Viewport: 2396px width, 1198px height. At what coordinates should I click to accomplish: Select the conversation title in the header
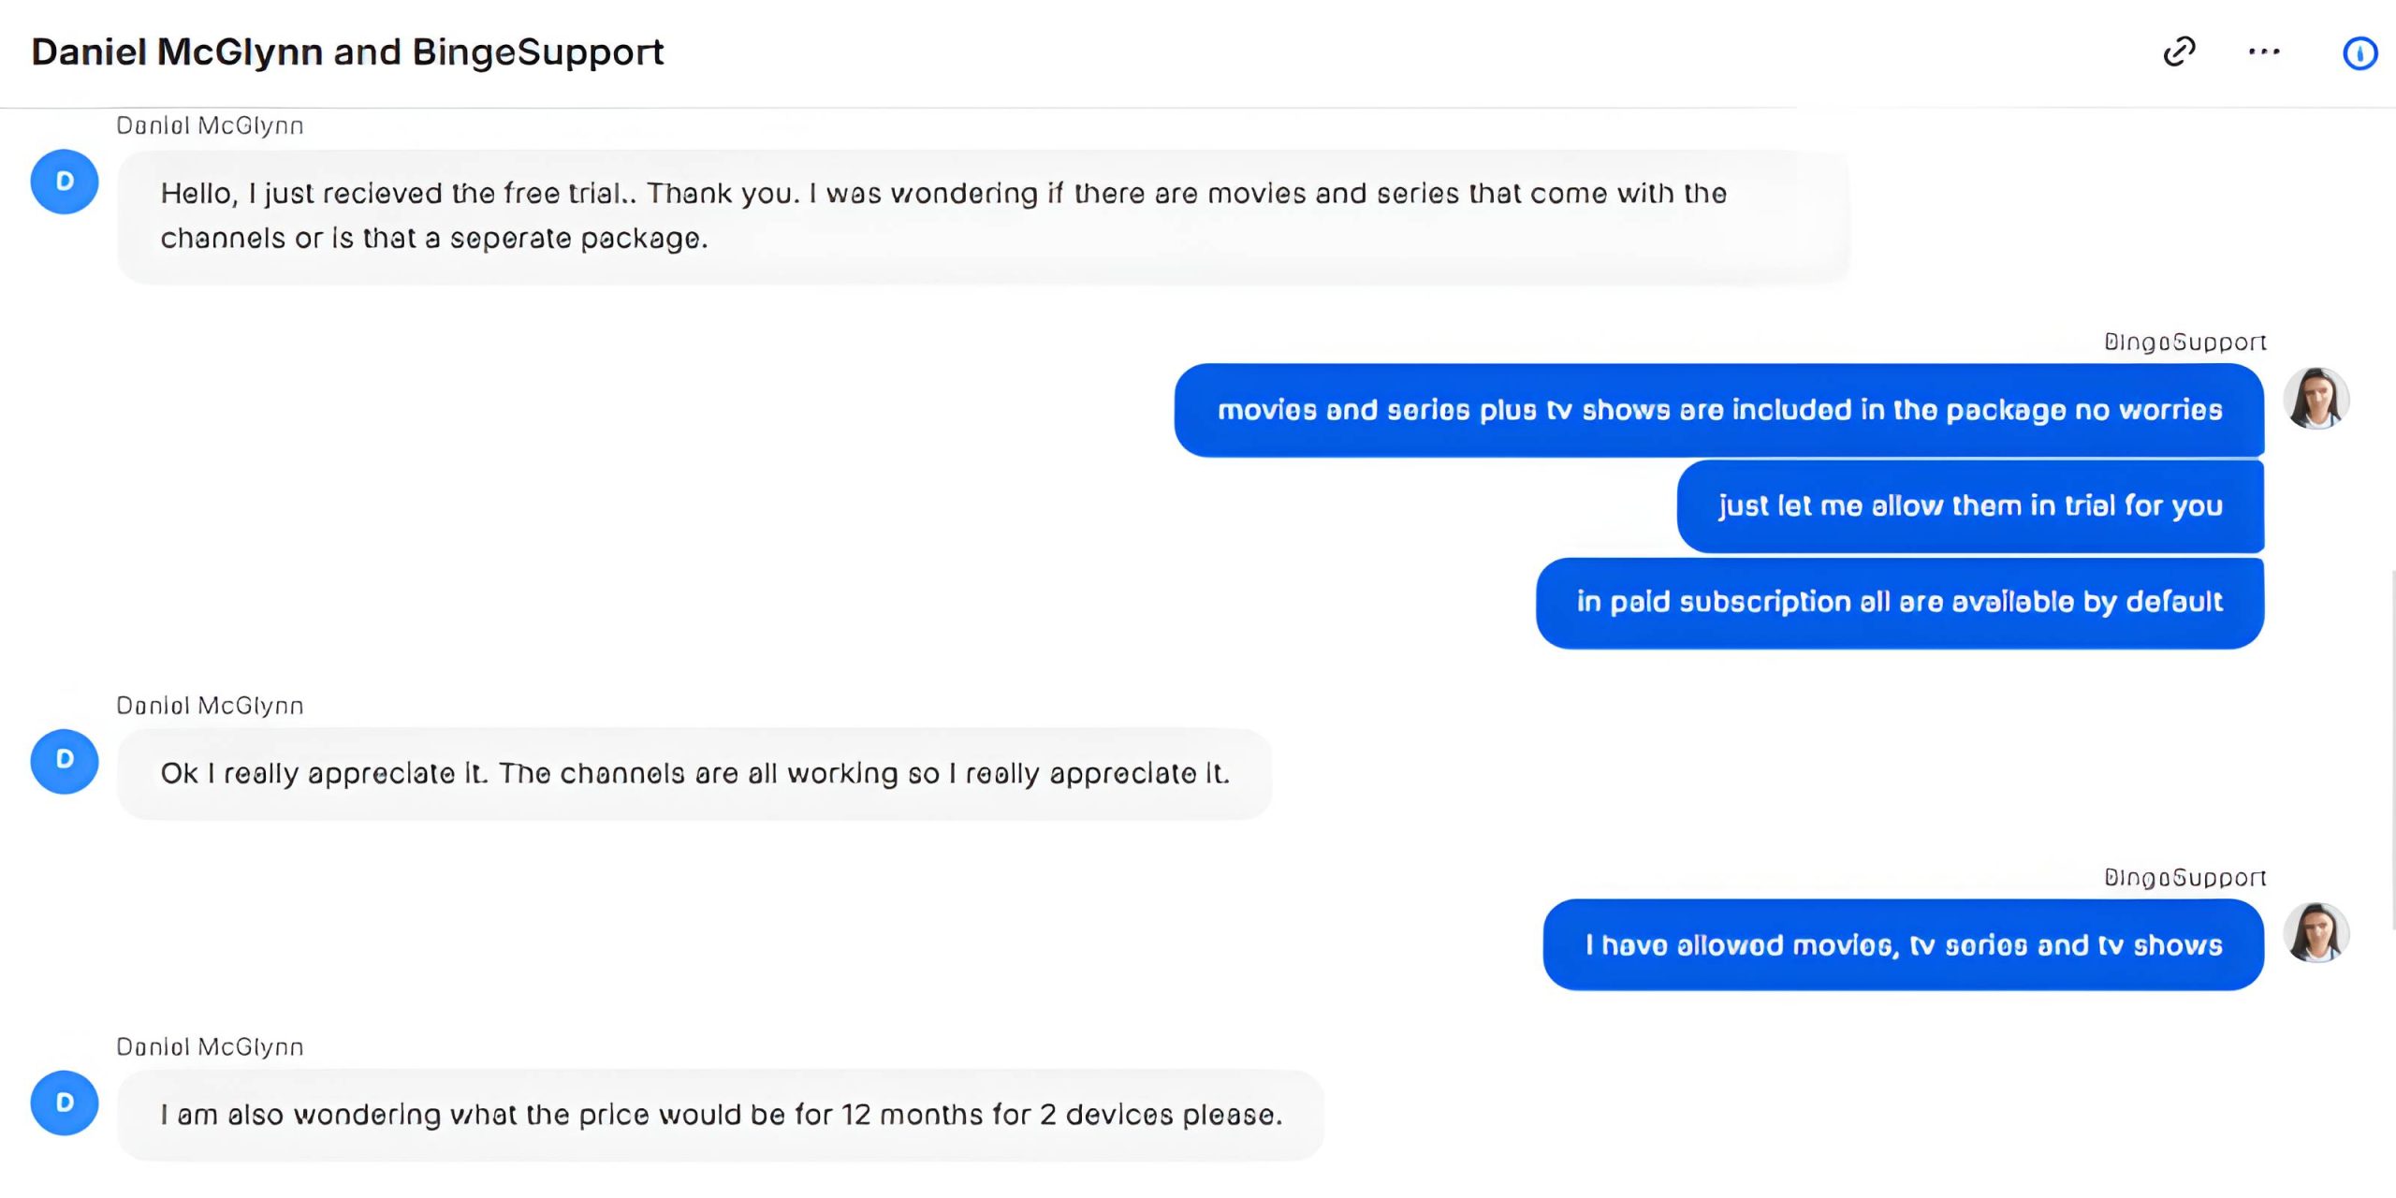(347, 52)
